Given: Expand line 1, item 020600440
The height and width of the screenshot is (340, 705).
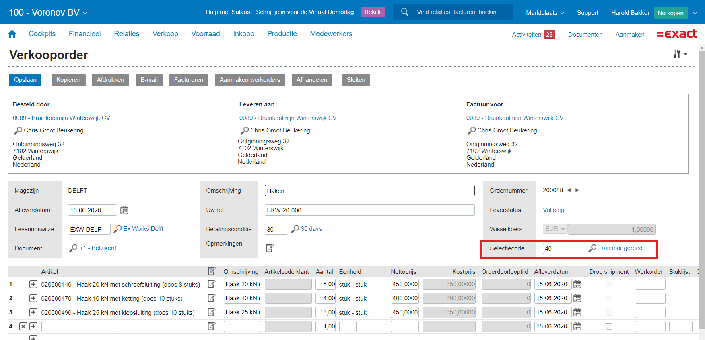Looking at the screenshot, I should tap(33, 284).
